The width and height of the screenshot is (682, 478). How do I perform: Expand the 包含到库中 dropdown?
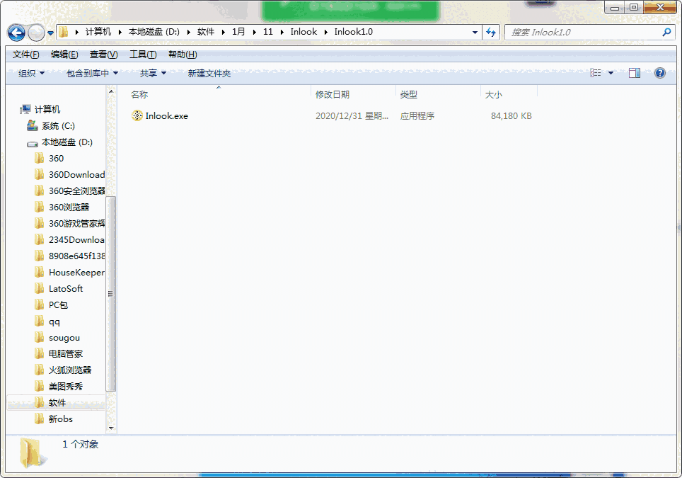point(92,74)
